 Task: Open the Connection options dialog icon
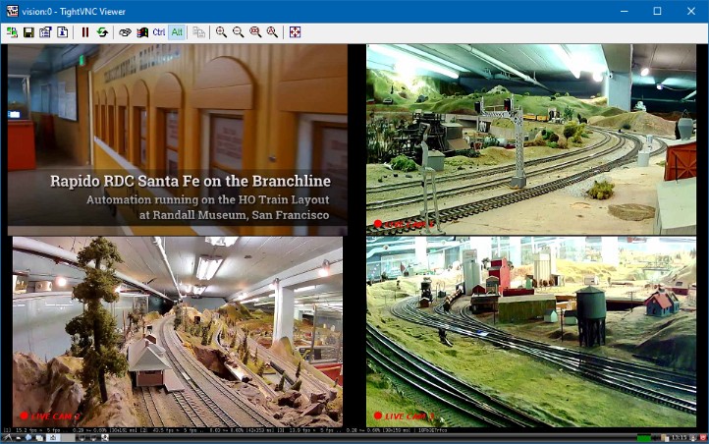45,32
